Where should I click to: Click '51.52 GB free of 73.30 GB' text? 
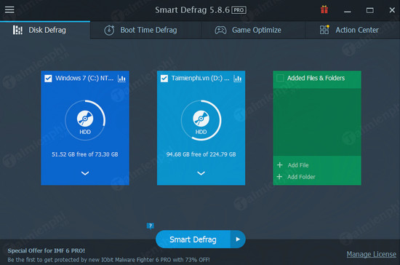coord(85,154)
